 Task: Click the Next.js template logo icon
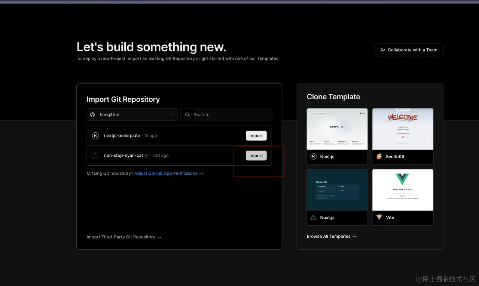coord(314,157)
